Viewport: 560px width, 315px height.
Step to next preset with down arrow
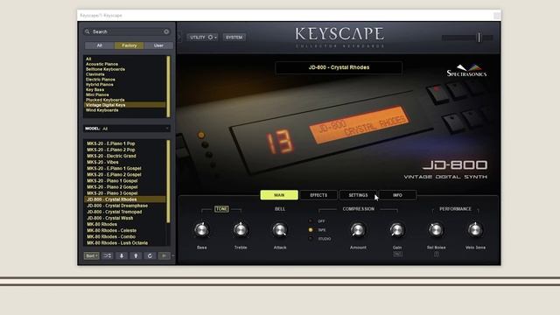pos(122,255)
